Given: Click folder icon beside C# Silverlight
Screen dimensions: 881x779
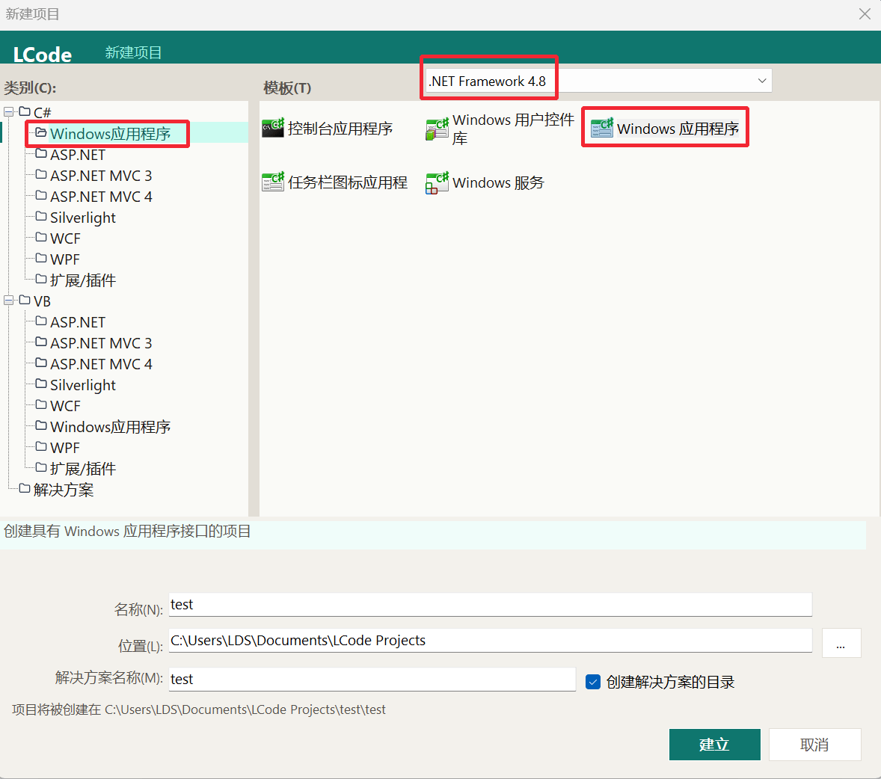Looking at the screenshot, I should pyautogui.click(x=41, y=216).
